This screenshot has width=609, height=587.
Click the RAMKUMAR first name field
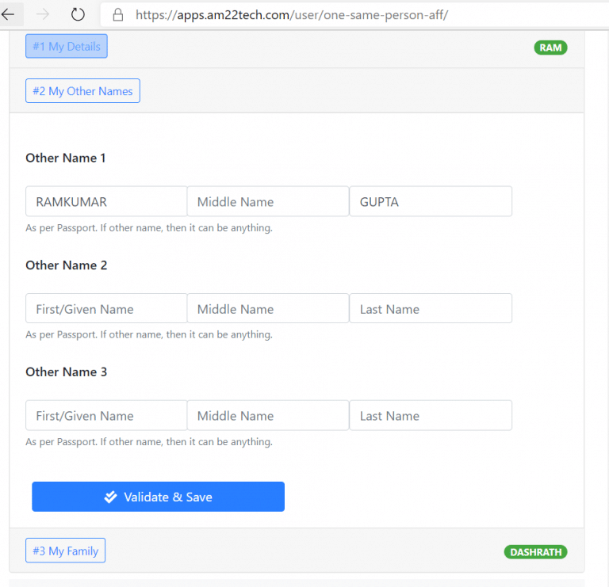tap(106, 201)
